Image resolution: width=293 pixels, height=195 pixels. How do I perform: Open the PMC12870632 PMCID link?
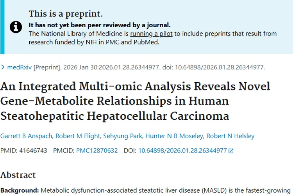[97, 151]
